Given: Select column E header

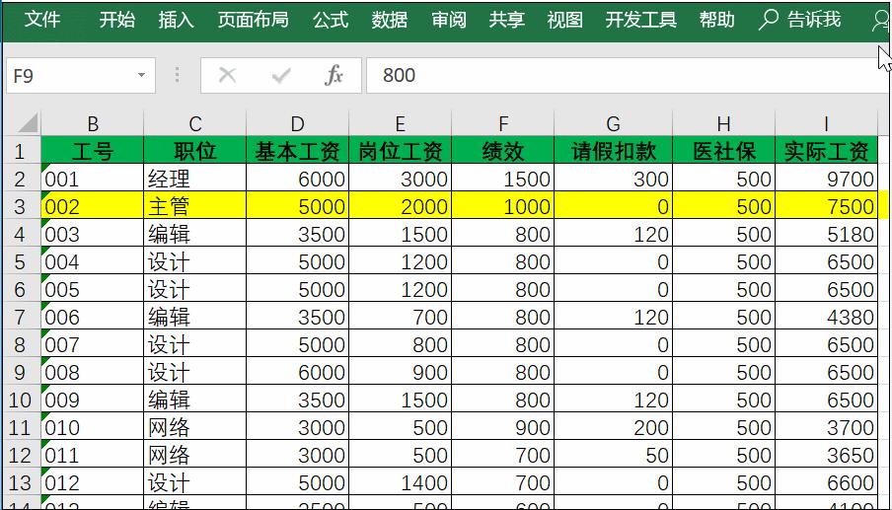Looking at the screenshot, I should click(400, 123).
